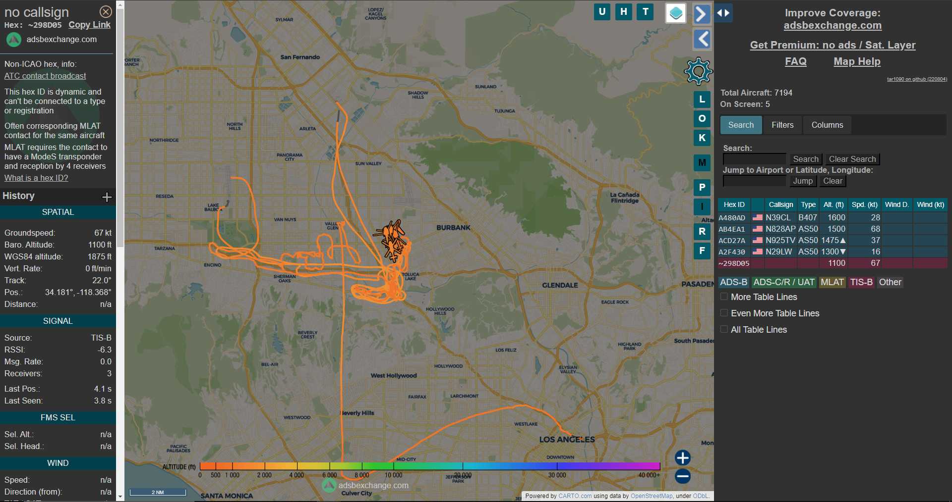This screenshot has width=952, height=502.
Task: Toggle ADS-C/R / UAT source filter
Action: pyautogui.click(x=783, y=282)
